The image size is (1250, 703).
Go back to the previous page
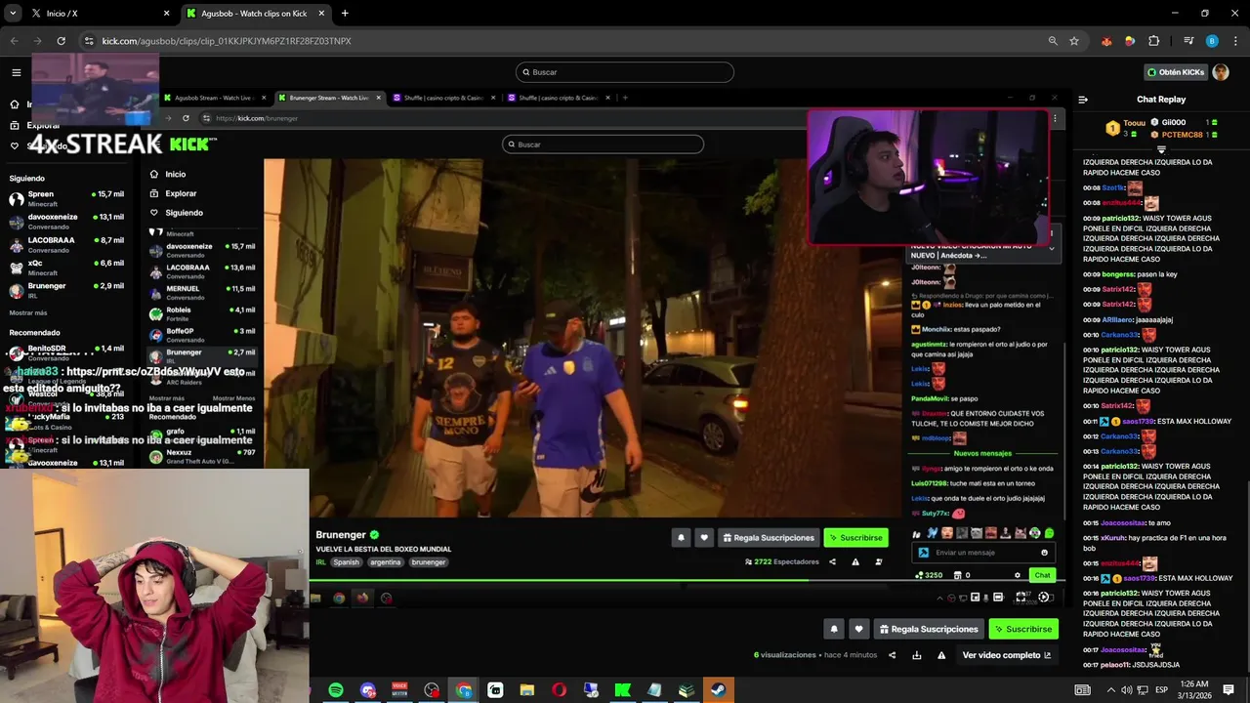[x=14, y=41]
